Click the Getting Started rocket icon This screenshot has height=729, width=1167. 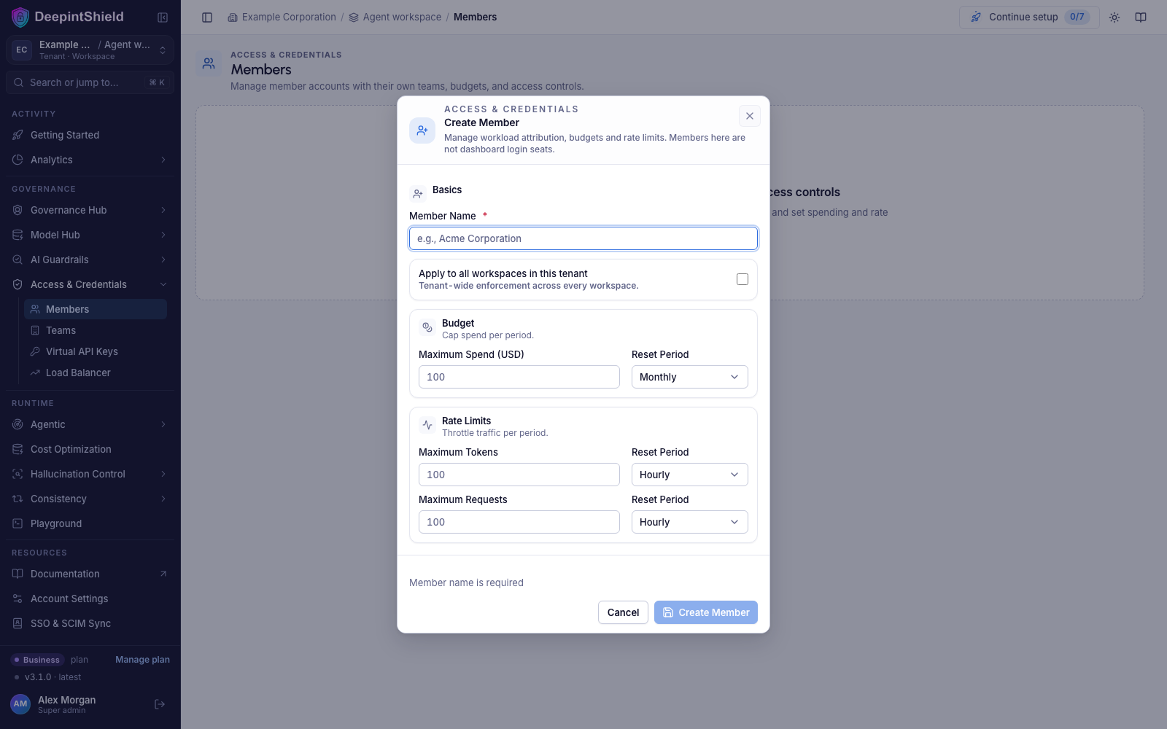[x=18, y=135]
